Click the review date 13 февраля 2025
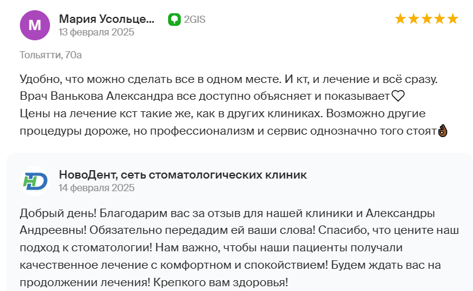The height and width of the screenshot is (291, 473). (x=96, y=32)
